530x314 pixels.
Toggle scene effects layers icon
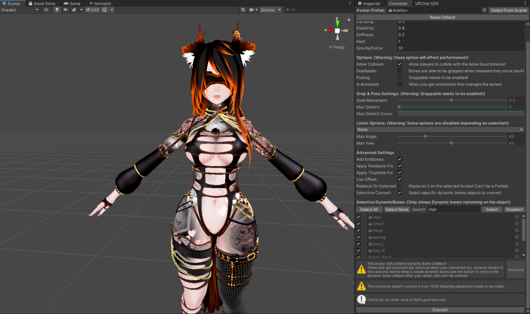[x=74, y=10]
